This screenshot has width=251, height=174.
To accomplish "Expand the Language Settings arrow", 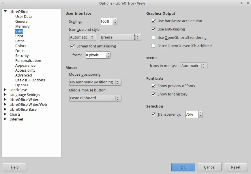I will click(5, 95).
